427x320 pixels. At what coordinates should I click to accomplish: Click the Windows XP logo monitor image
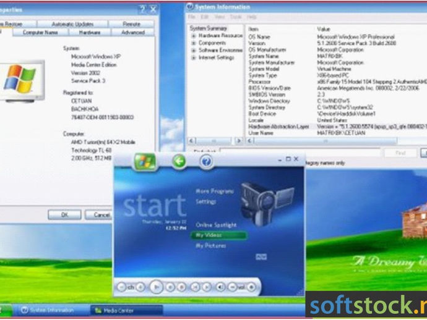[x=22, y=81]
